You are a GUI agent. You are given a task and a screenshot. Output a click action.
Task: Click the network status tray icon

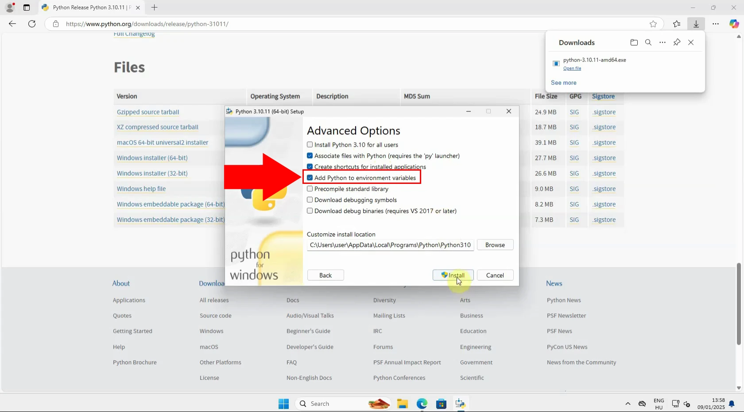point(675,404)
